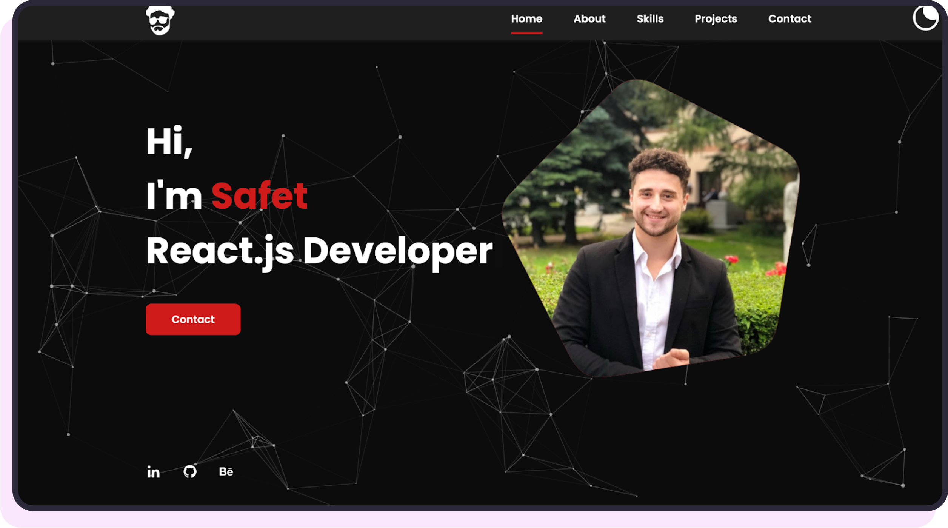948x528 pixels.
Task: Expand the About navigation section
Action: click(x=589, y=19)
